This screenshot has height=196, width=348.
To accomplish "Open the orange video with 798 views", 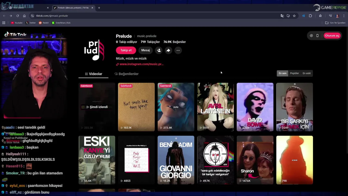I will [295, 160].
